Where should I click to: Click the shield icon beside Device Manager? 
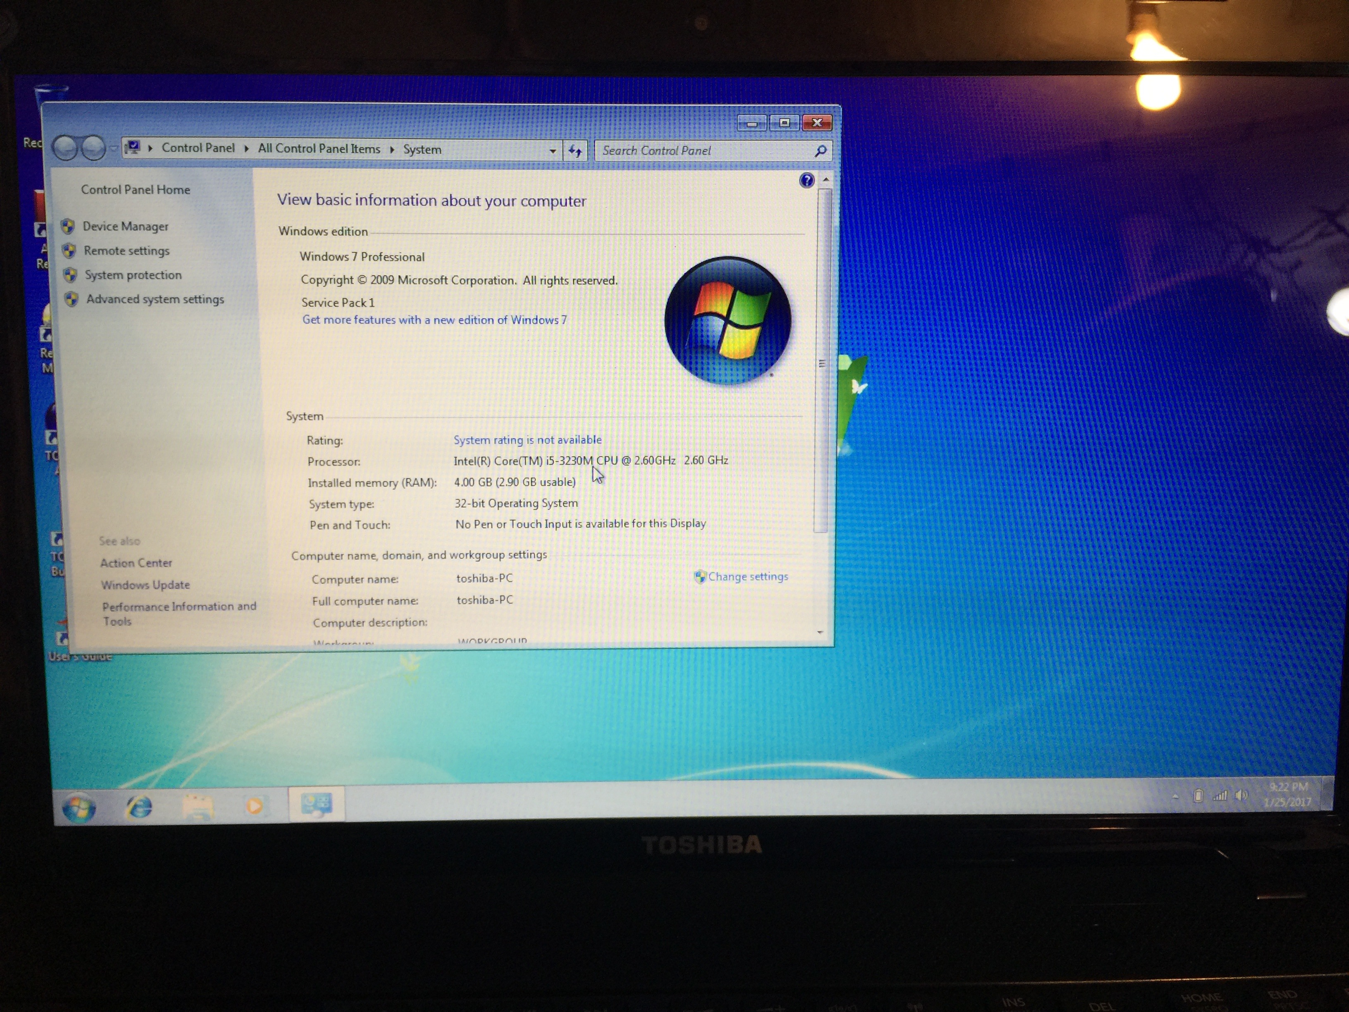pyautogui.click(x=68, y=226)
